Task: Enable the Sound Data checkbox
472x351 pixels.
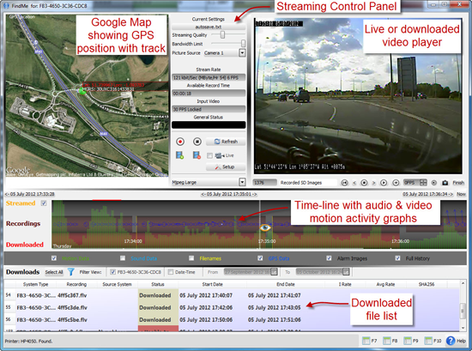Action: [123, 258]
